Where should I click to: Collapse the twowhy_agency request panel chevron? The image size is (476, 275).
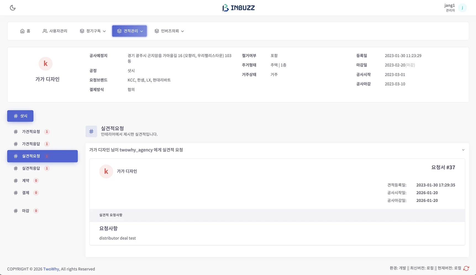(x=463, y=150)
